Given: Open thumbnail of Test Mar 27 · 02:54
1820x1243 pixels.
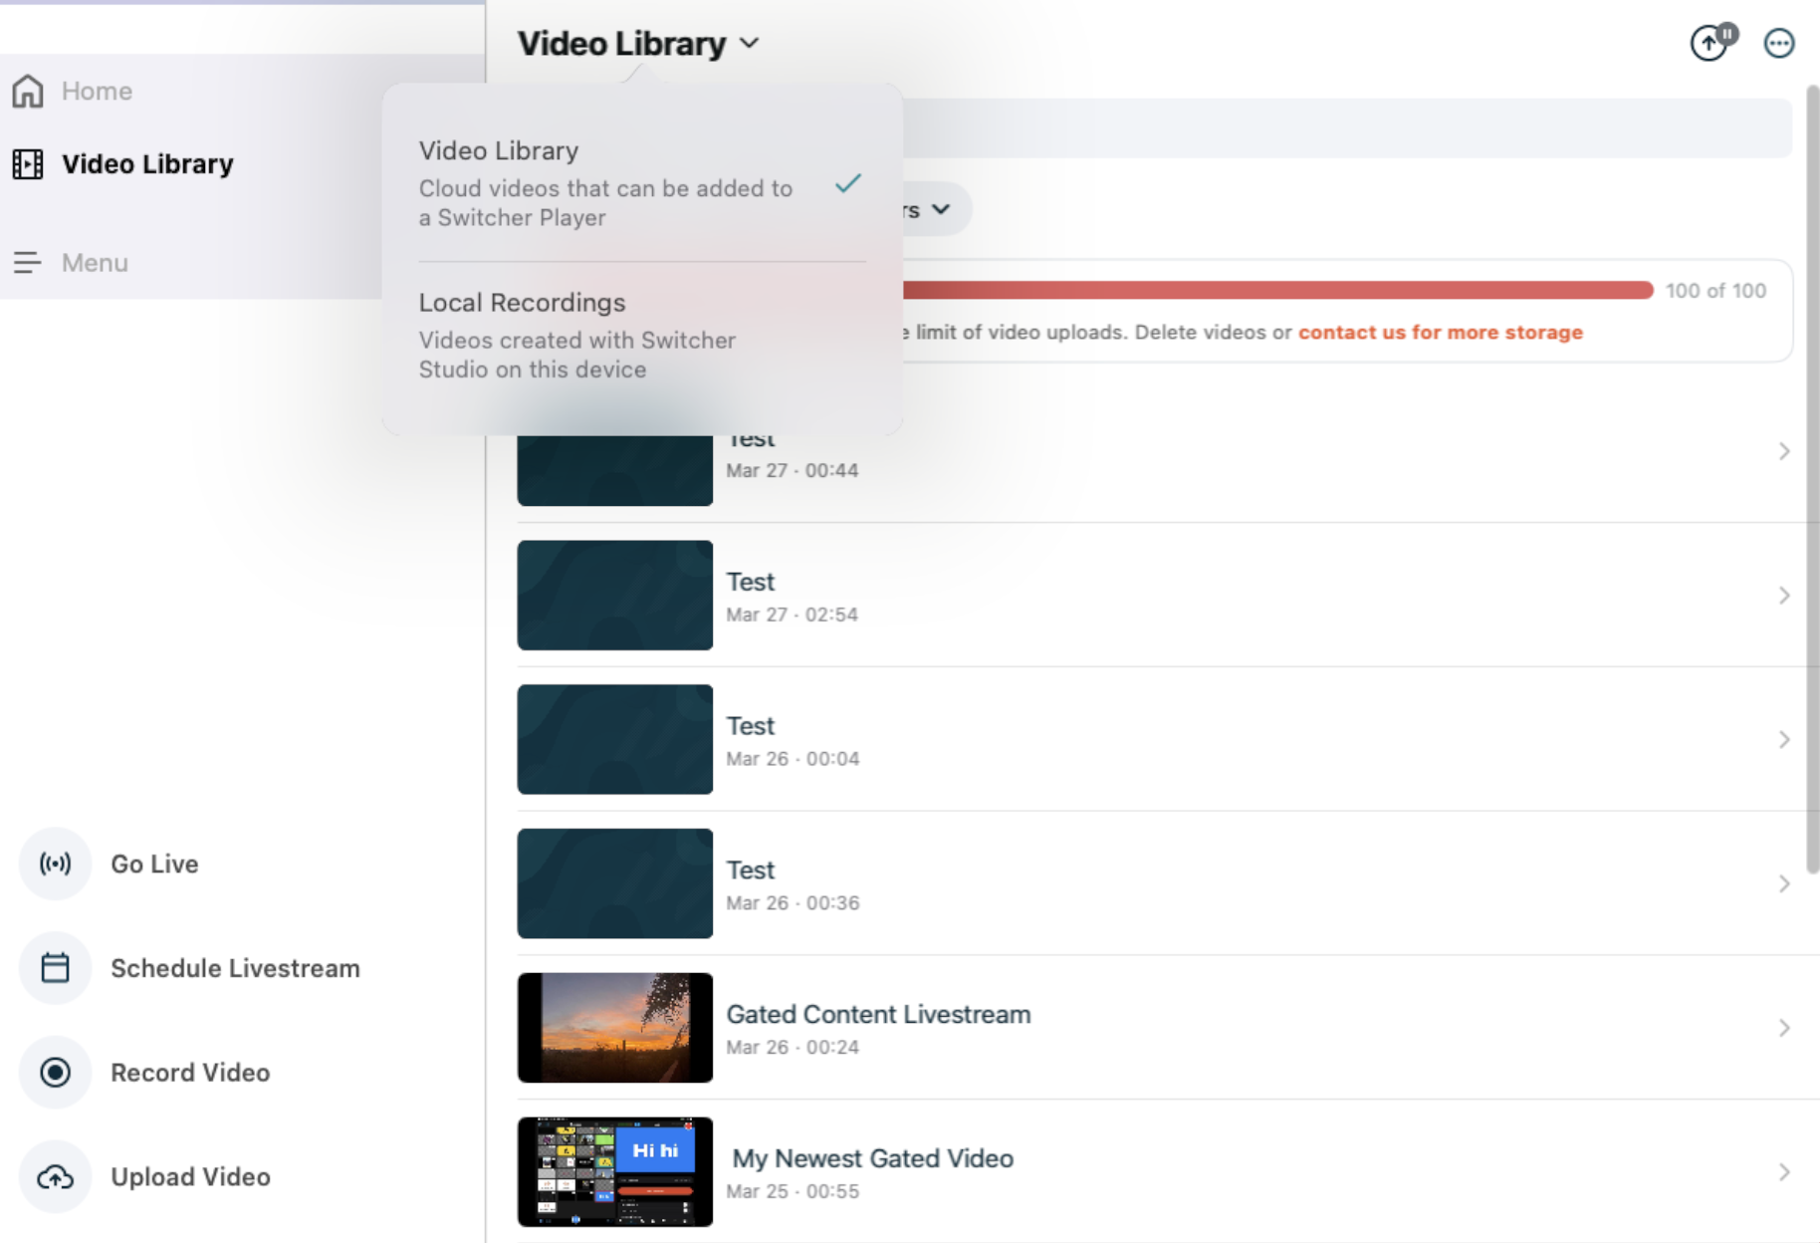Looking at the screenshot, I should point(614,595).
